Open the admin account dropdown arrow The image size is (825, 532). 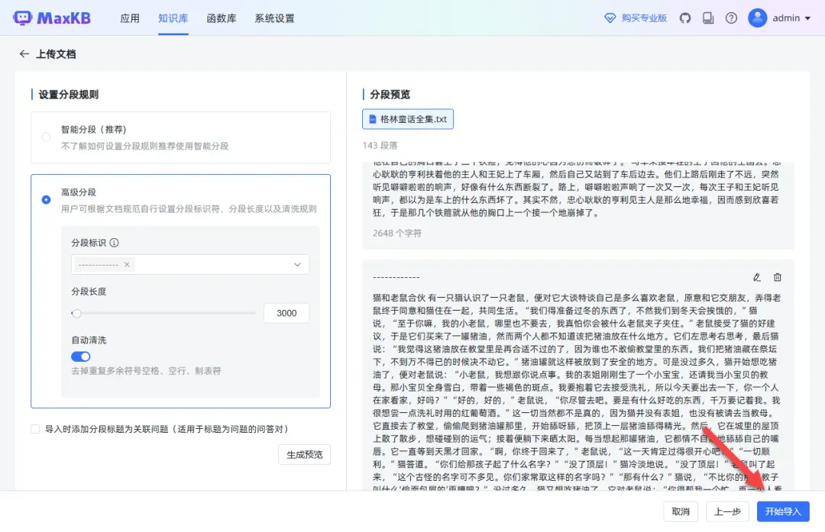[807, 18]
